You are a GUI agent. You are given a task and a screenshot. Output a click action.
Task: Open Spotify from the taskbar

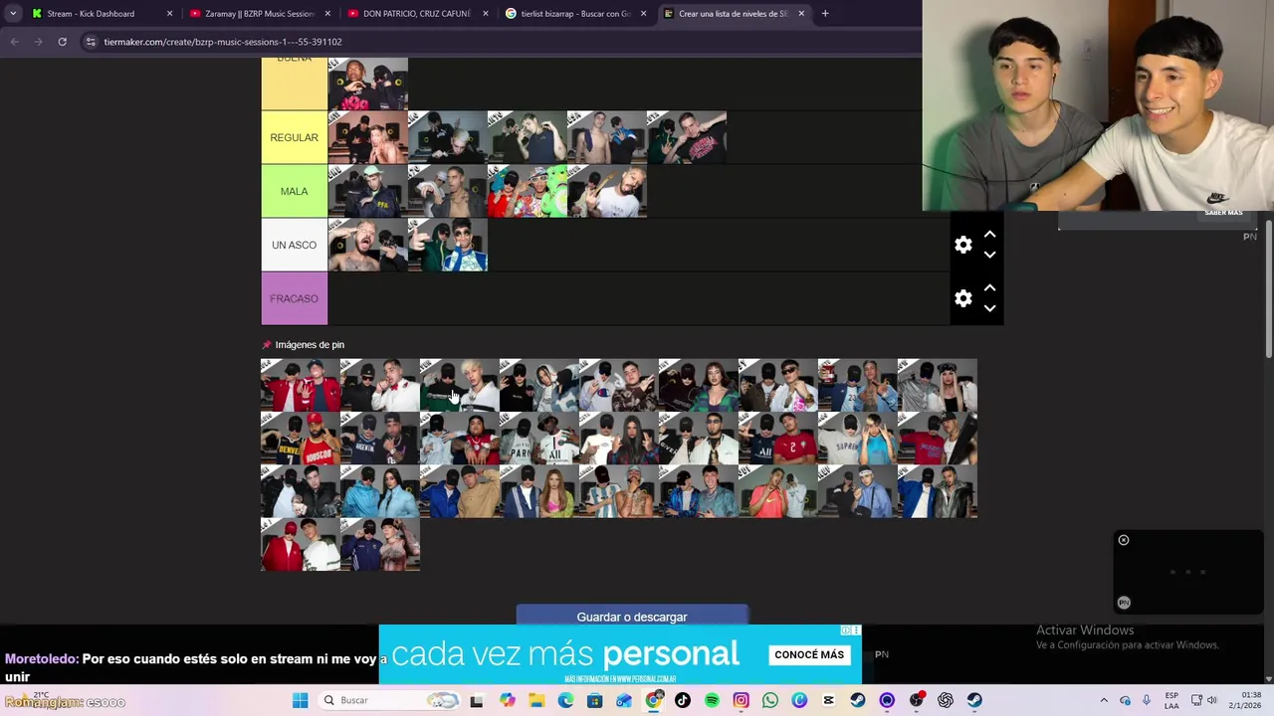pos(712,700)
